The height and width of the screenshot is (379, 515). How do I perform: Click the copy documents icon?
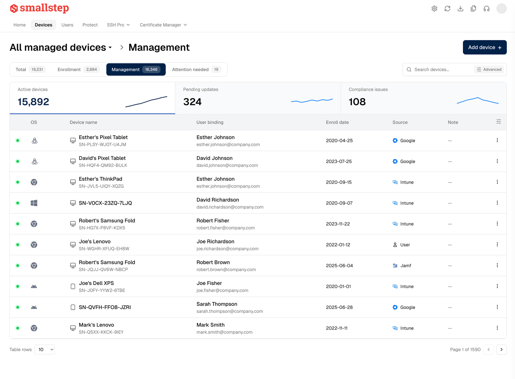pyautogui.click(x=473, y=8)
